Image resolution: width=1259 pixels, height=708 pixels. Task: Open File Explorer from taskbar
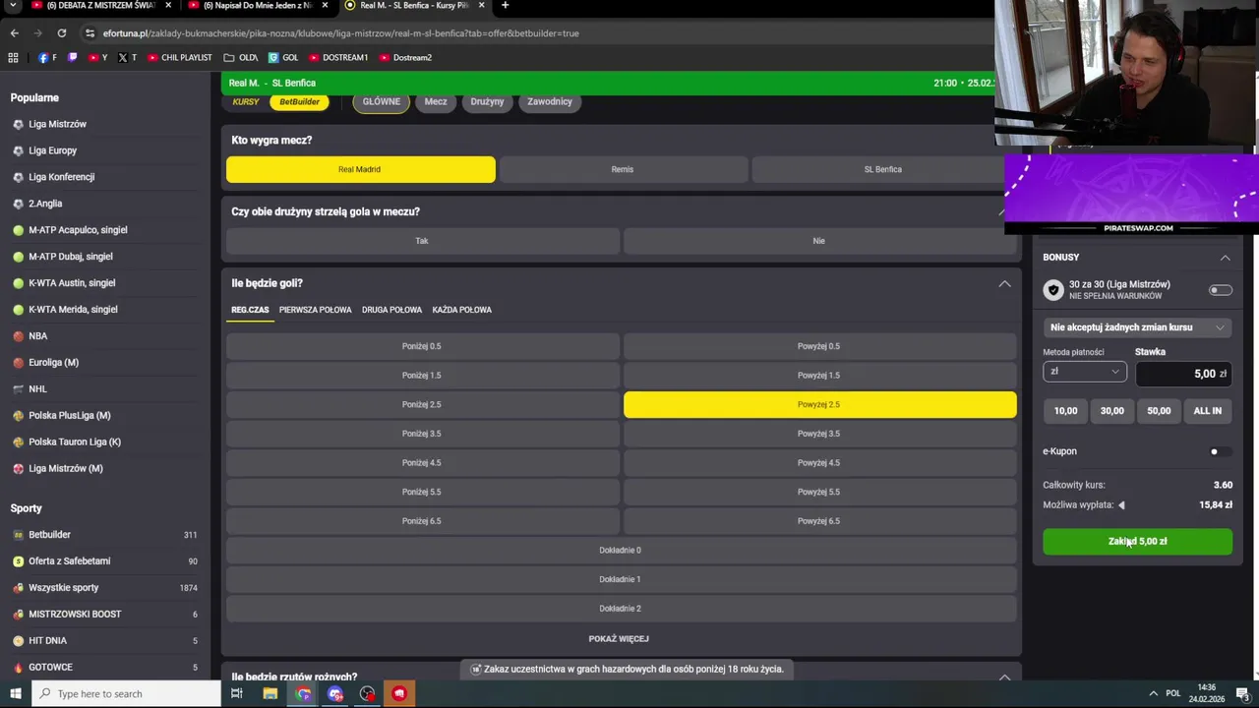[x=270, y=693]
